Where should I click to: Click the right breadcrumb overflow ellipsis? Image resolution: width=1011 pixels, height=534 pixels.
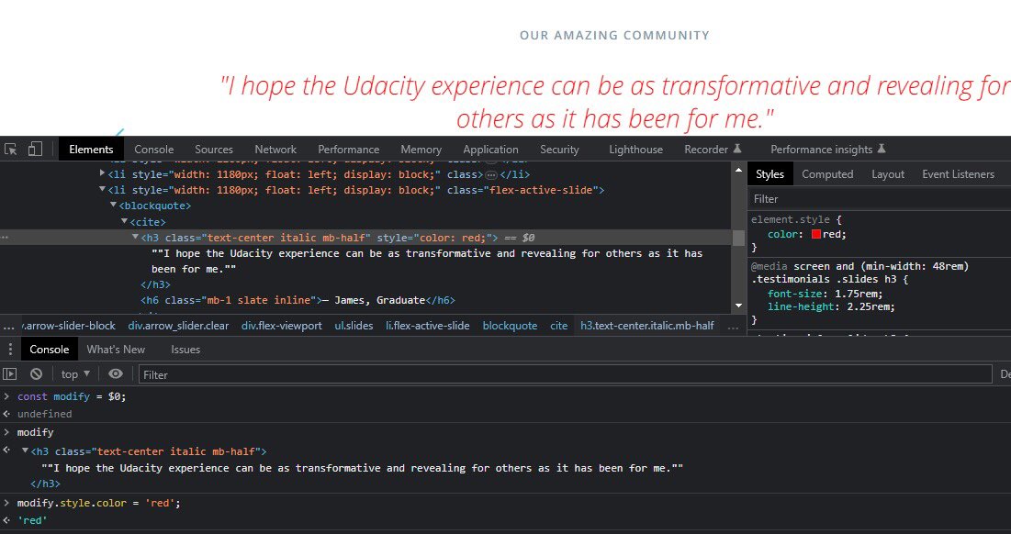click(733, 326)
